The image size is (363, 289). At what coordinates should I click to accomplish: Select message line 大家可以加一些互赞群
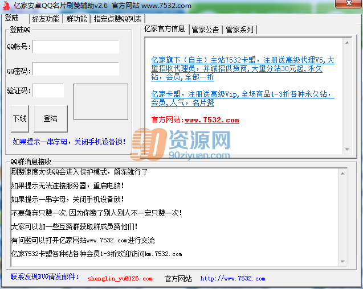pyautogui.click(x=74, y=226)
